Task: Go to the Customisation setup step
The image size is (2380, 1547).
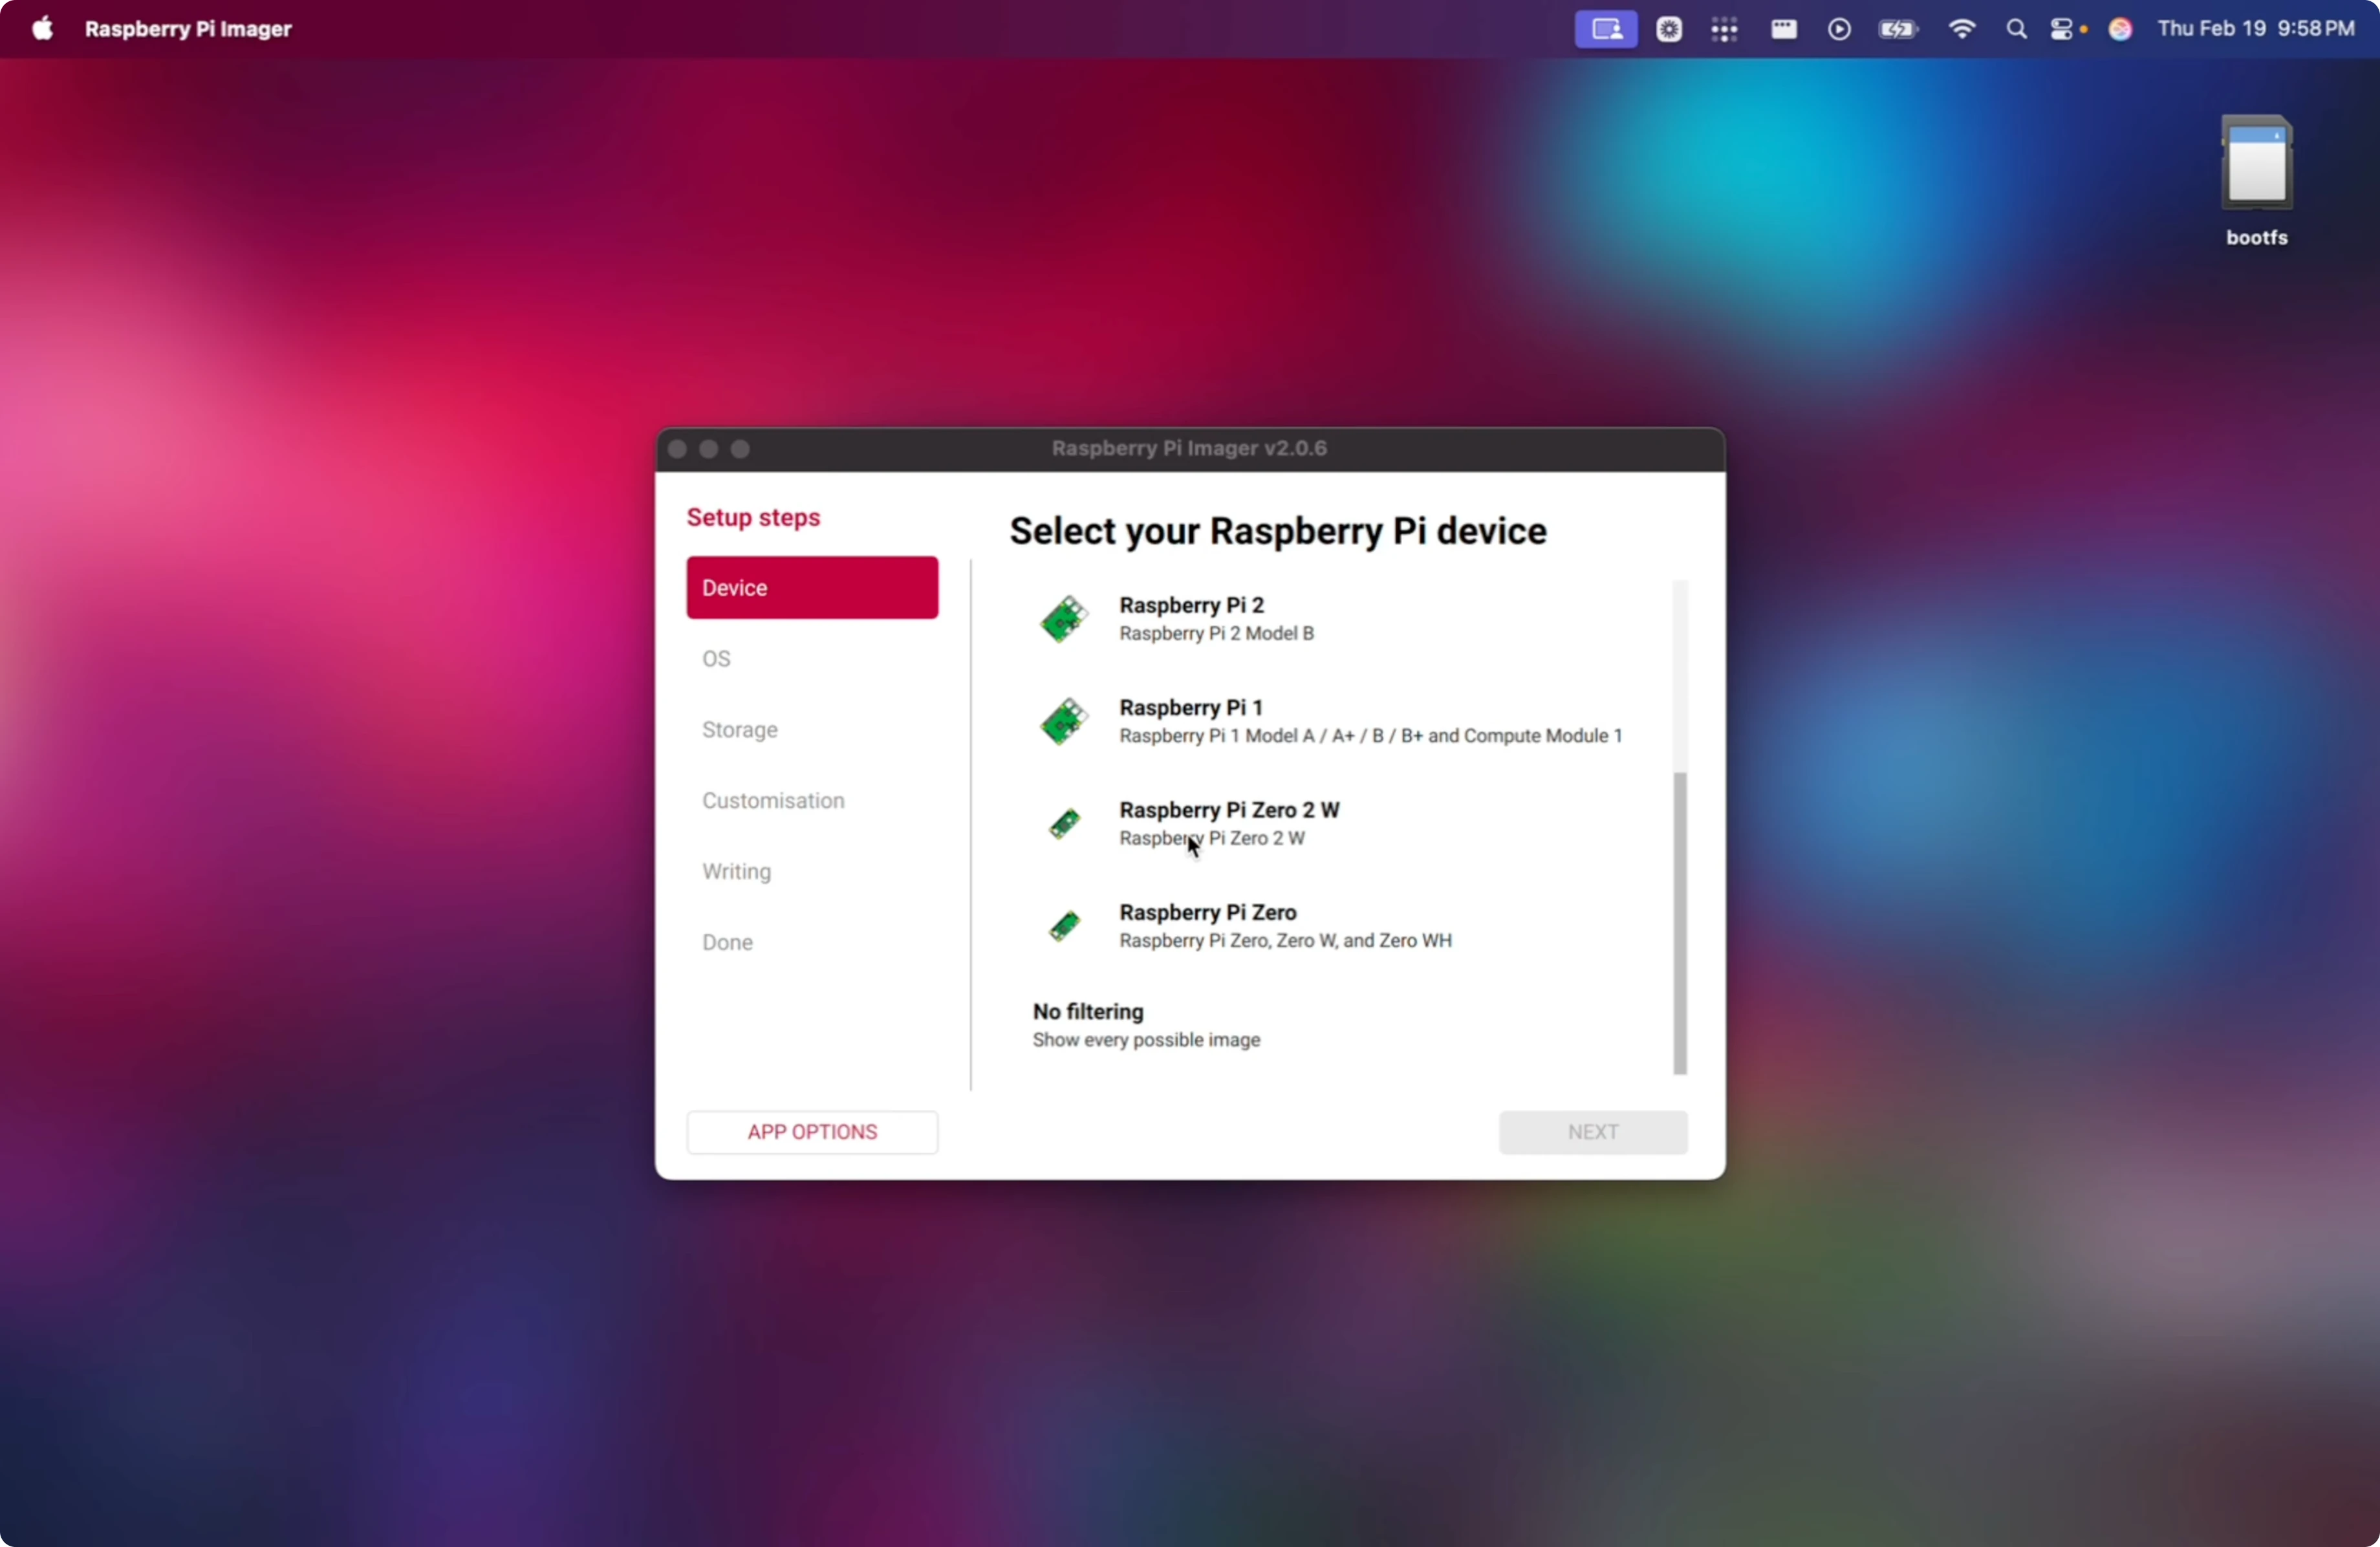Action: [773, 801]
